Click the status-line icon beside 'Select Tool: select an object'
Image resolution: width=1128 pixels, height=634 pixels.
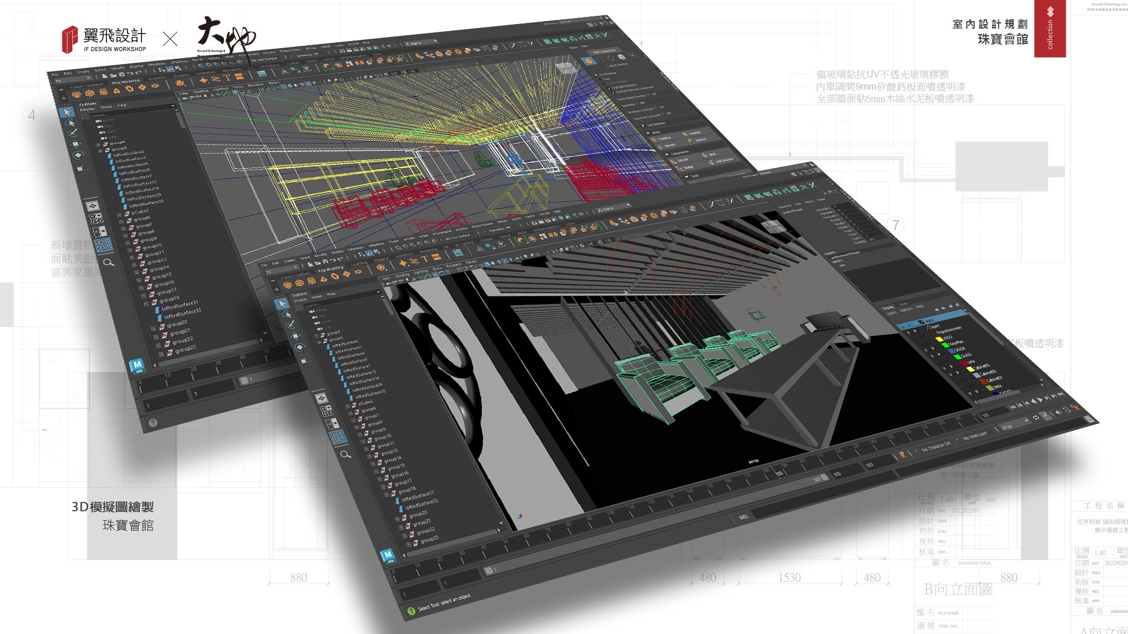[x=411, y=611]
